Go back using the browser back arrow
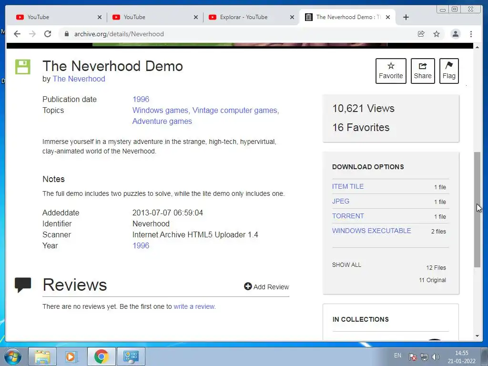This screenshot has width=488, height=366. [x=17, y=34]
